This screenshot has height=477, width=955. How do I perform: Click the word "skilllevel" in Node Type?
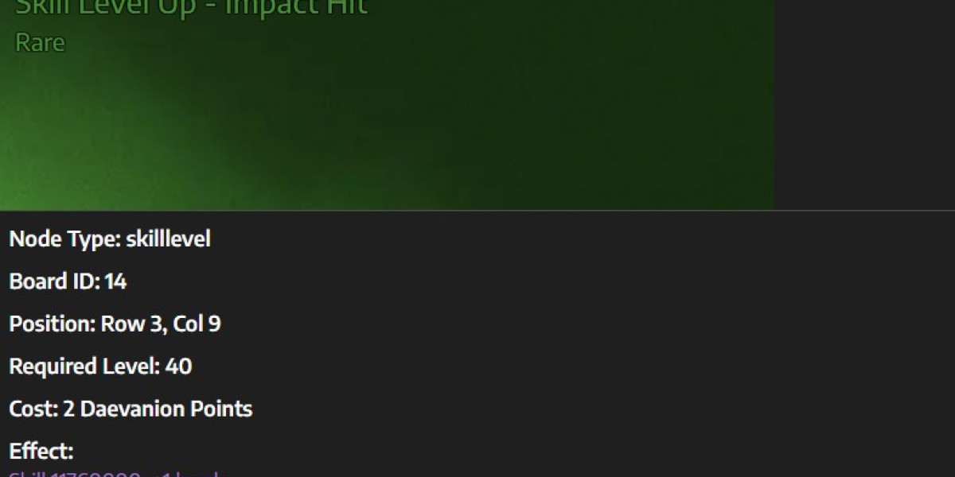[168, 238]
